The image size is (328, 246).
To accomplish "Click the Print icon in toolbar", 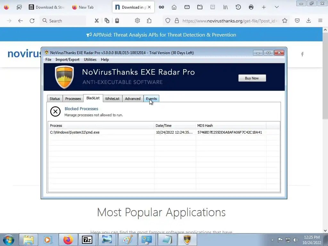I will coord(251,7).
